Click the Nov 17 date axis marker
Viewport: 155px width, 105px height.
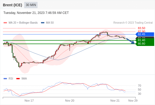pos(29,101)
